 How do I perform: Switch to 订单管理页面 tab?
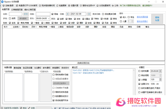pyautogui.click(x=17, y=10)
